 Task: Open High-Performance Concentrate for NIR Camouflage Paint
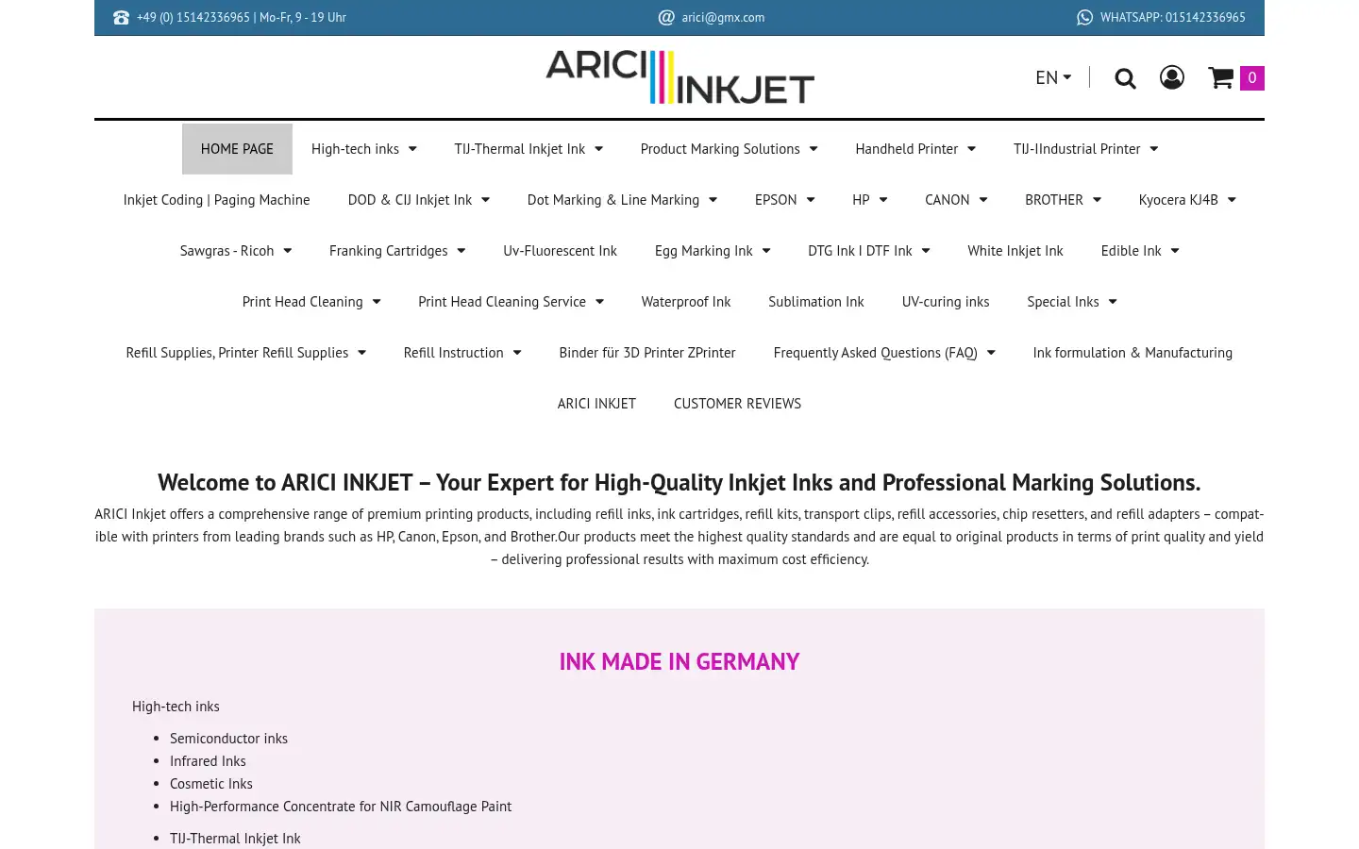341,807
